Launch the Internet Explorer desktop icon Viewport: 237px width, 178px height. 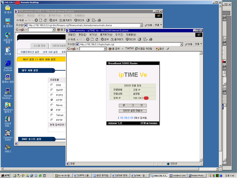[8, 66]
